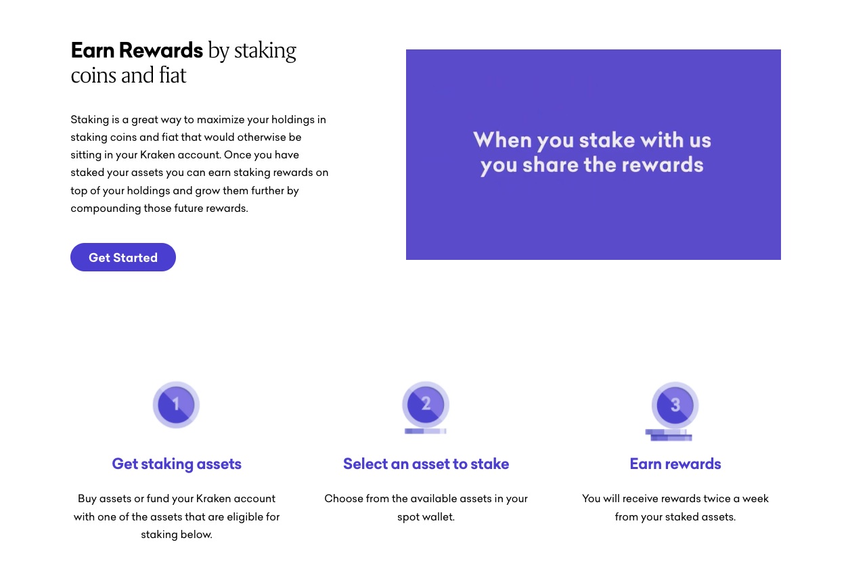This screenshot has height=580, width=848.
Task: Click the step 2 coin icon
Action: tap(426, 404)
